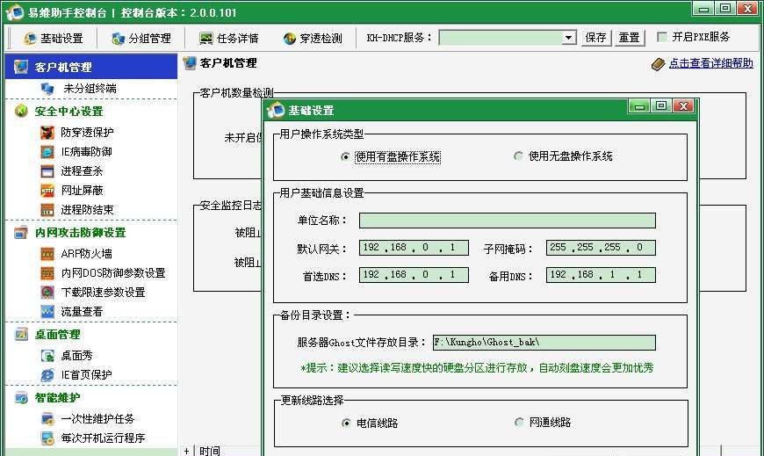Click the 内网DOS防御参数设置 icon
This screenshot has height=456, width=764.
pos(47,273)
